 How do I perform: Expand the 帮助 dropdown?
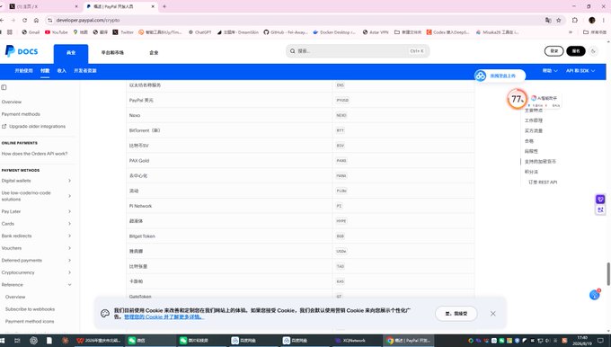pos(550,71)
